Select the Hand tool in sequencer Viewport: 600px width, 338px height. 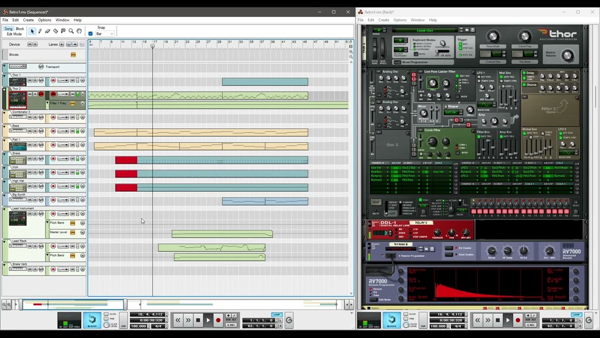(79, 31)
